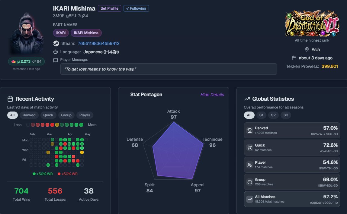
Task: Click the Group 69.0% statistics row
Action: pos(292,182)
